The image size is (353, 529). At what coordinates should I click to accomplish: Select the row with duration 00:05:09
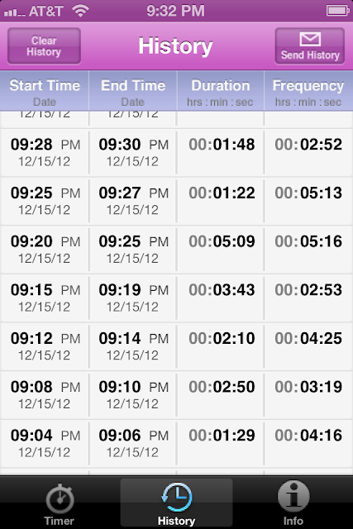click(177, 249)
